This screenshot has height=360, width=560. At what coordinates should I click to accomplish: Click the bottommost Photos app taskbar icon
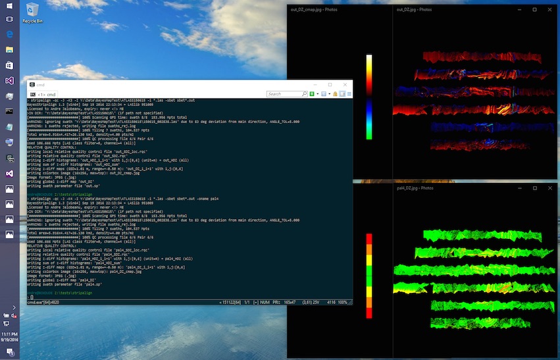click(x=10, y=234)
